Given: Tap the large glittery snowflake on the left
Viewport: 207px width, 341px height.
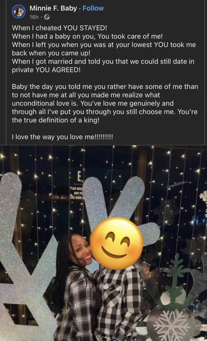Looking at the screenshot, I should click(x=26, y=250).
